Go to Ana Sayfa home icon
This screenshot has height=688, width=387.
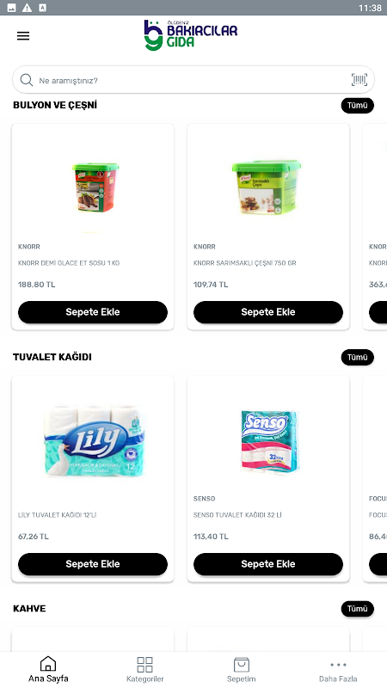[48, 664]
